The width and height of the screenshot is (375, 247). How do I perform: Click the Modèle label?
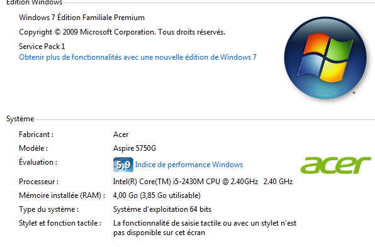coord(33,148)
